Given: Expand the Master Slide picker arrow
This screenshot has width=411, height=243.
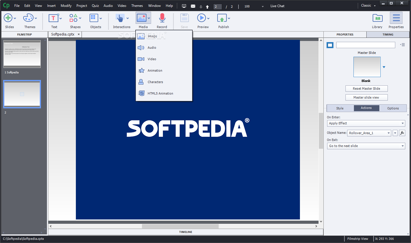Looking at the screenshot, I should [x=384, y=67].
